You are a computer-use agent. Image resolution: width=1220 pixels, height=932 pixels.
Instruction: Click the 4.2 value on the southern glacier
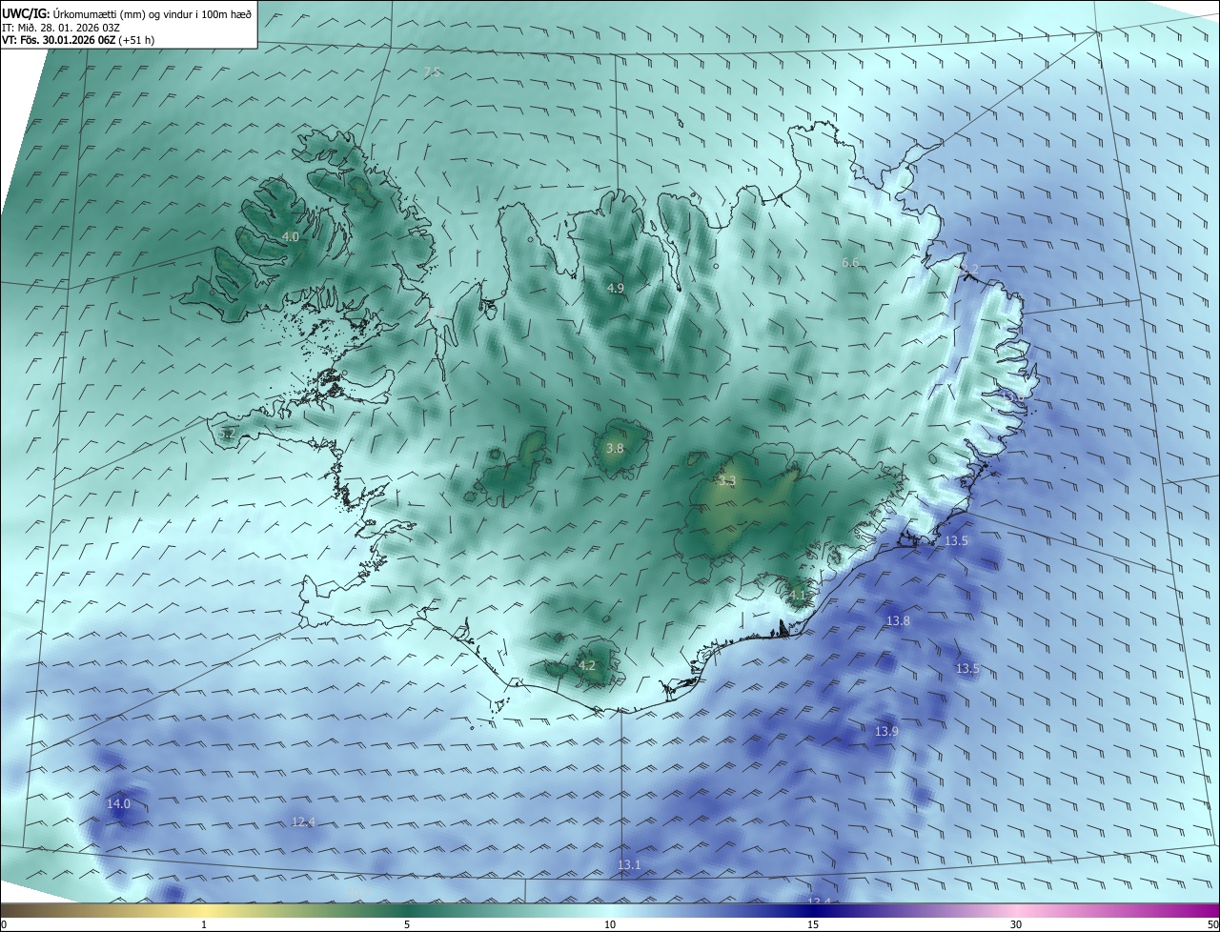587,665
